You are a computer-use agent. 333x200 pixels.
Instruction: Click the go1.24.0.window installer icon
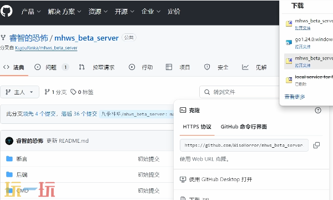[289, 43]
